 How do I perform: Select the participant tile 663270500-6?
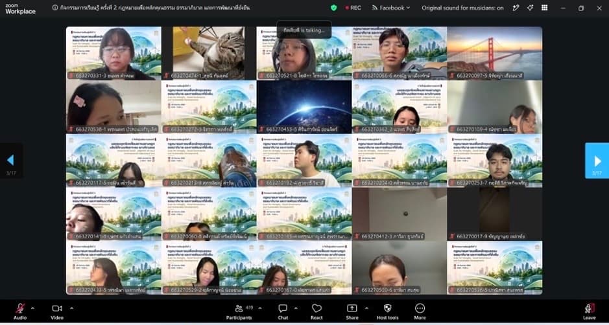point(400,267)
